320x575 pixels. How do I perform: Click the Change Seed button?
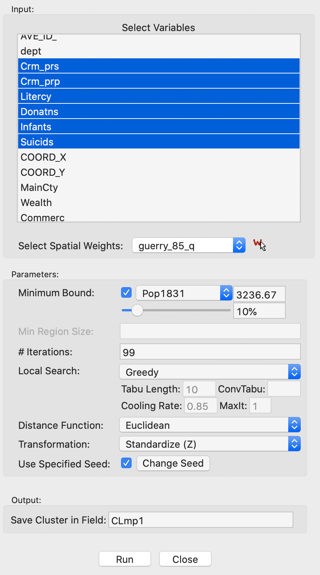point(173,463)
